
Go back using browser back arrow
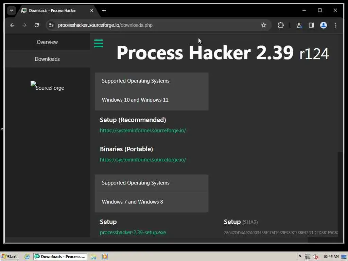pos(12,25)
